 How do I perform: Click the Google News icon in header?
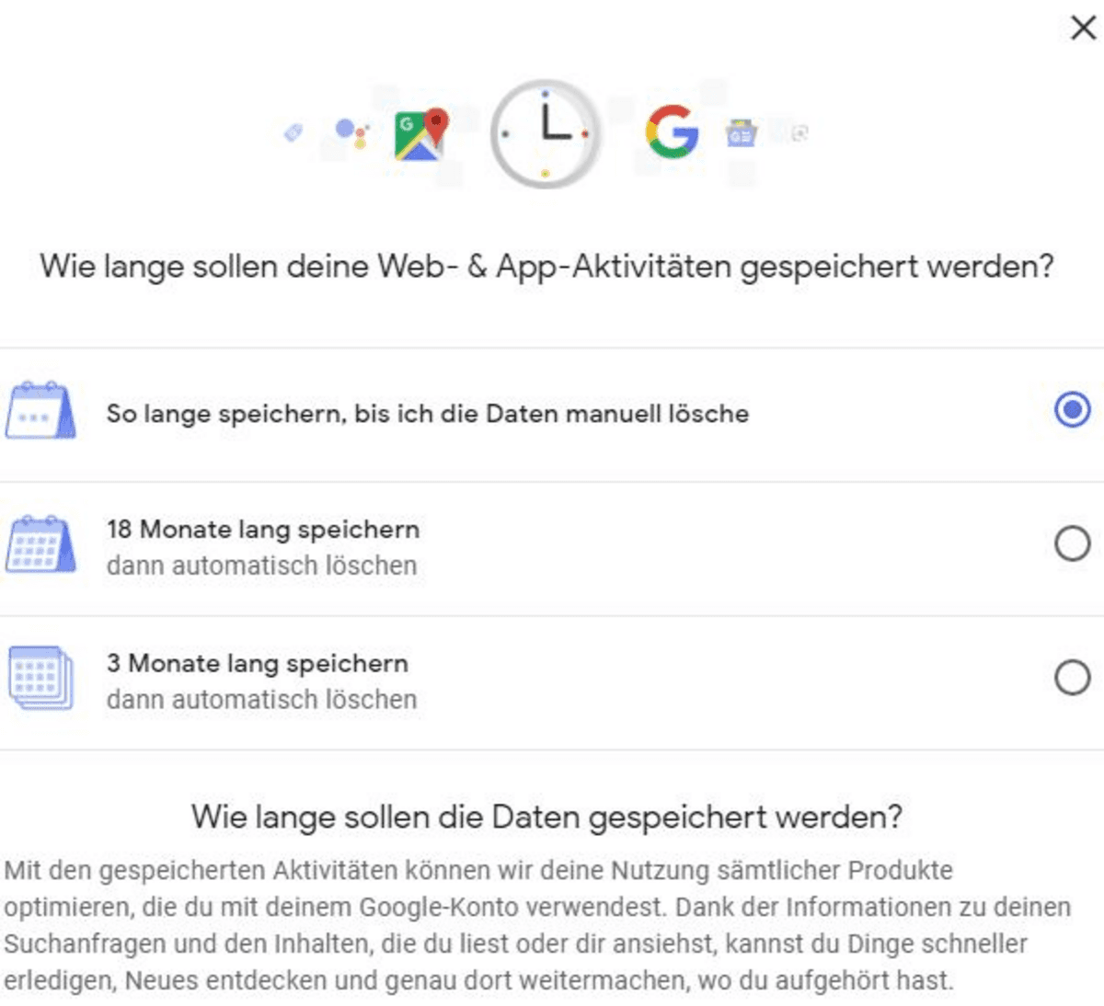tap(741, 133)
